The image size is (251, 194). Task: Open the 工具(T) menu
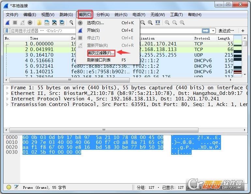pos(176,15)
